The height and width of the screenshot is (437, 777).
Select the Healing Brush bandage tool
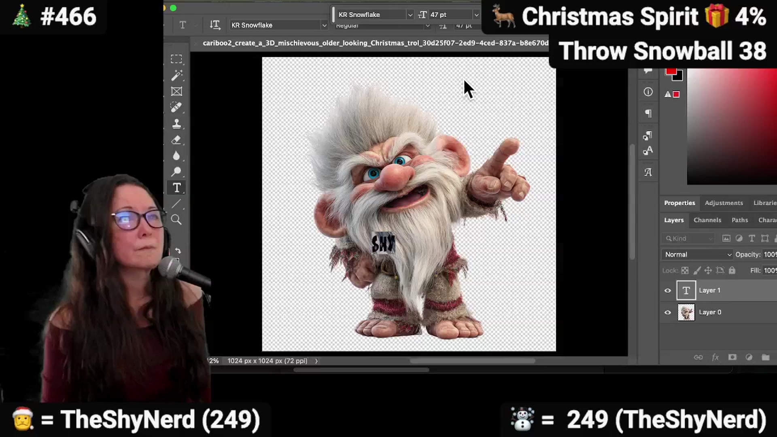click(176, 107)
